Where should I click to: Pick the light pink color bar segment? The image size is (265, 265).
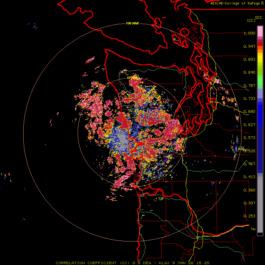click(260, 32)
